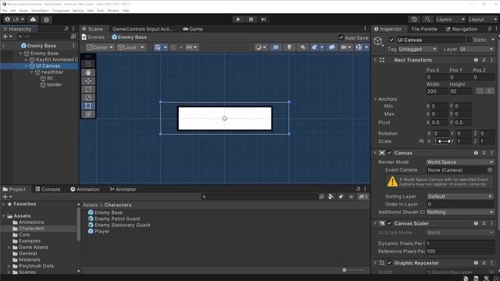The width and height of the screenshot is (500, 281).
Task: Click the Pause button
Action: [251, 20]
